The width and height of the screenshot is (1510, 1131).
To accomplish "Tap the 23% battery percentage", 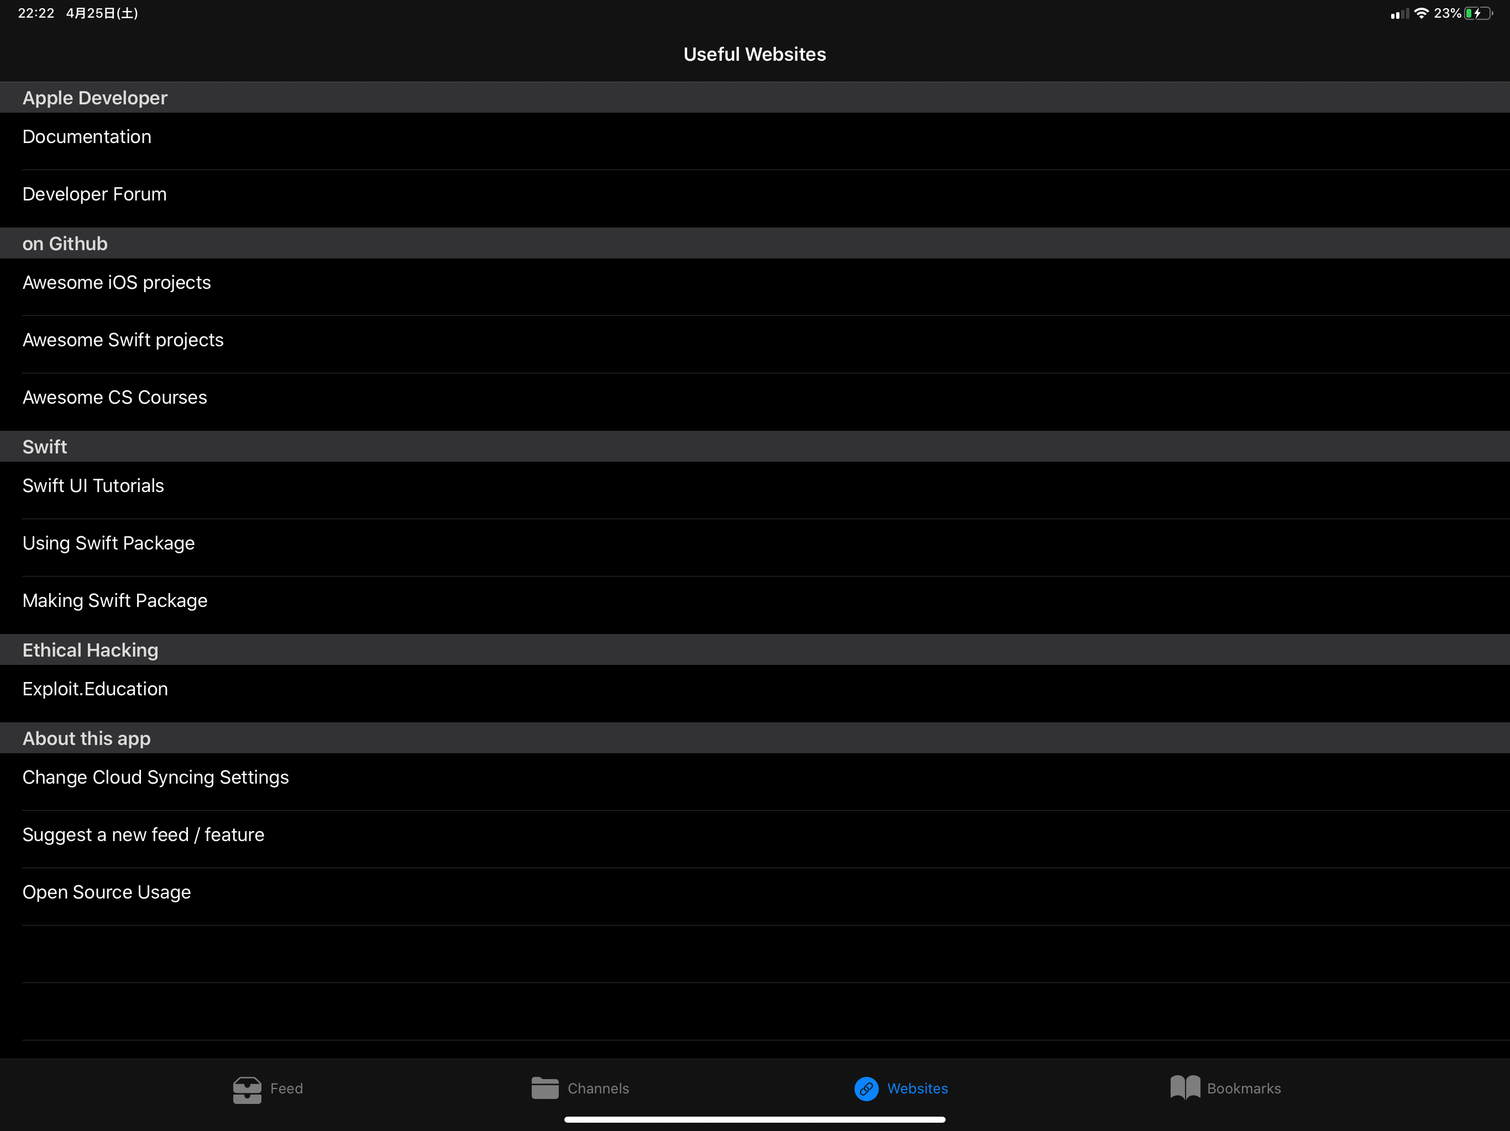I will (x=1447, y=13).
